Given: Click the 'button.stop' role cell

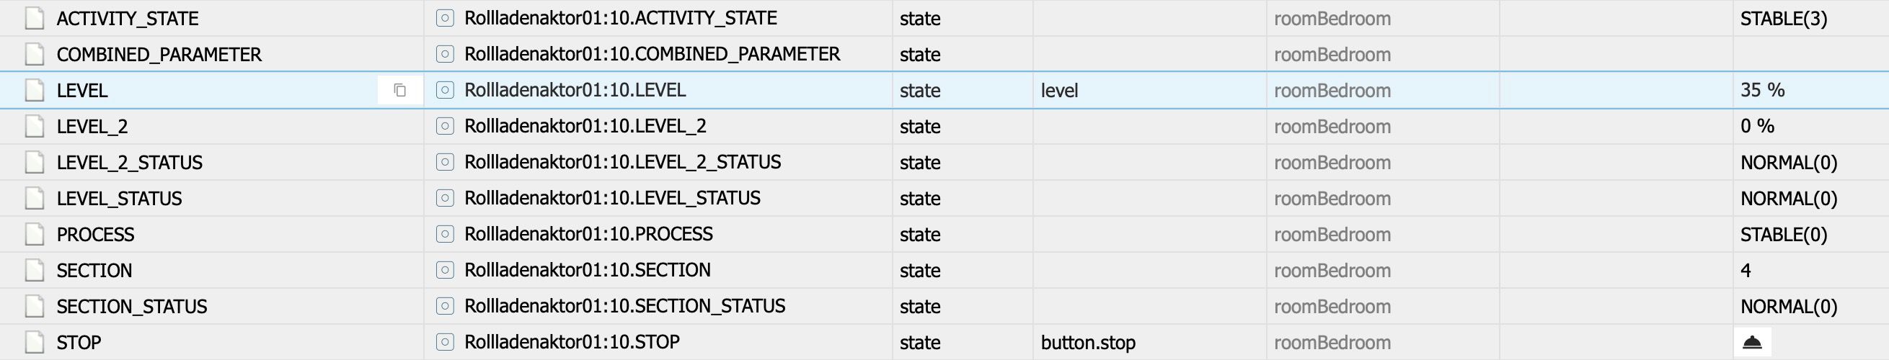Looking at the screenshot, I should 1087,342.
